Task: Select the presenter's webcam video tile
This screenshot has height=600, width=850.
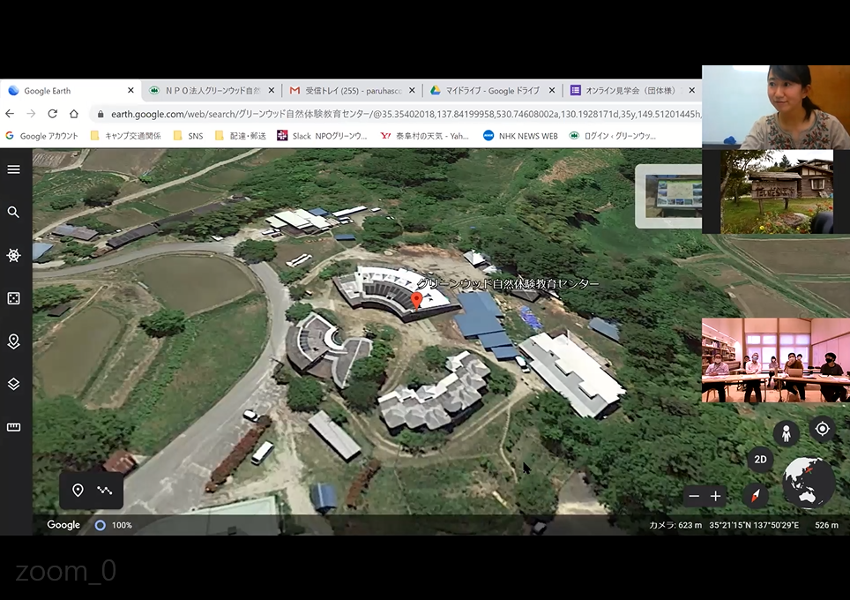Action: pyautogui.click(x=776, y=107)
